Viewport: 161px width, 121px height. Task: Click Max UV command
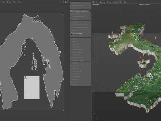click(x=80, y=31)
